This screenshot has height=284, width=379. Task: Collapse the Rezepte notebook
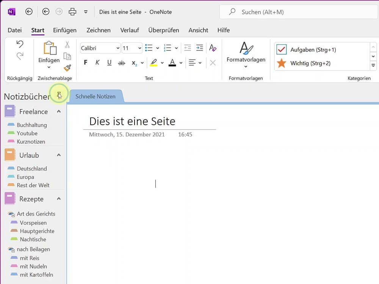point(59,199)
